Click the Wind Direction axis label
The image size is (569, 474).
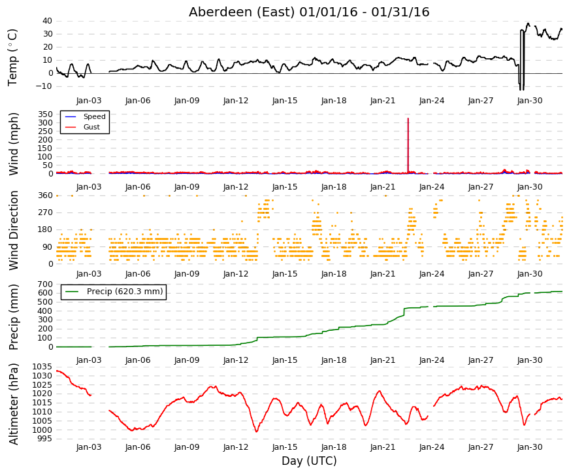pos(12,230)
